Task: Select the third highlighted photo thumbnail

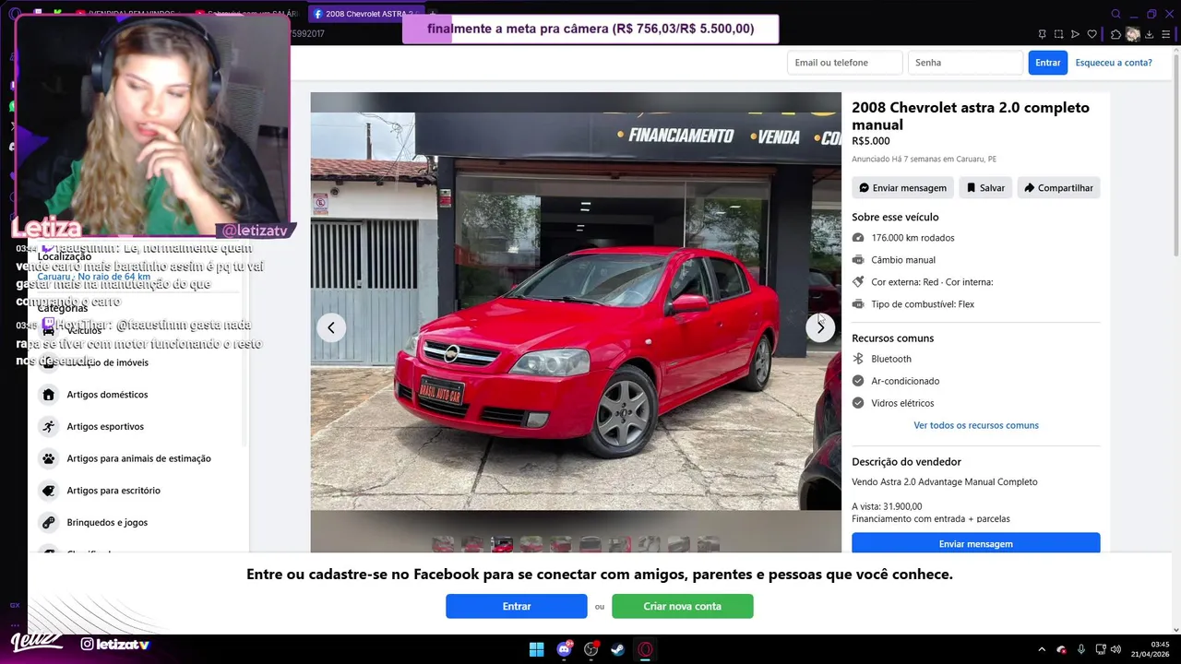Action: pyautogui.click(x=502, y=545)
